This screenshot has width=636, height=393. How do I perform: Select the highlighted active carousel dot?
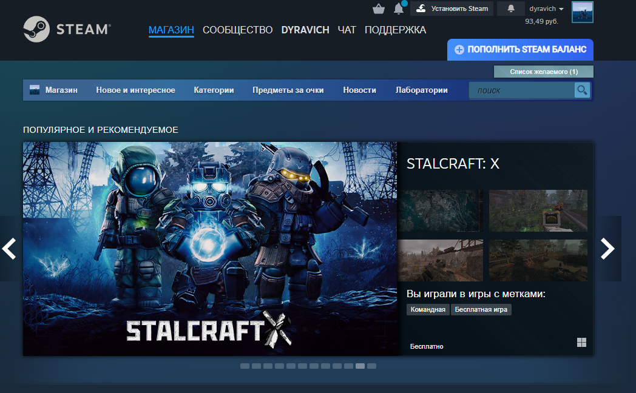pyautogui.click(x=360, y=366)
